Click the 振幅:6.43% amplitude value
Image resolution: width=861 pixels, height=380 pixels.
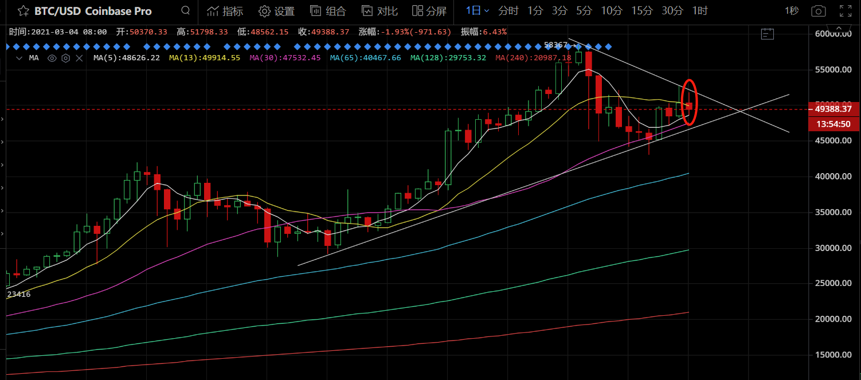483,32
